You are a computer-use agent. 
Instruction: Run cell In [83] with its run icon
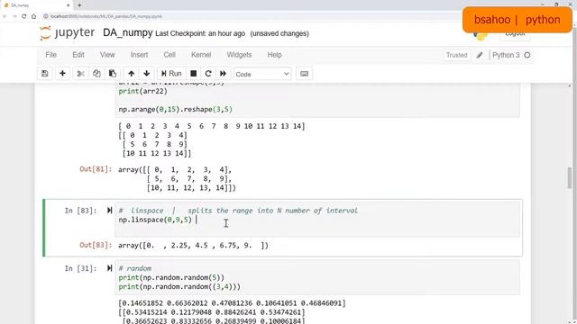tap(109, 210)
